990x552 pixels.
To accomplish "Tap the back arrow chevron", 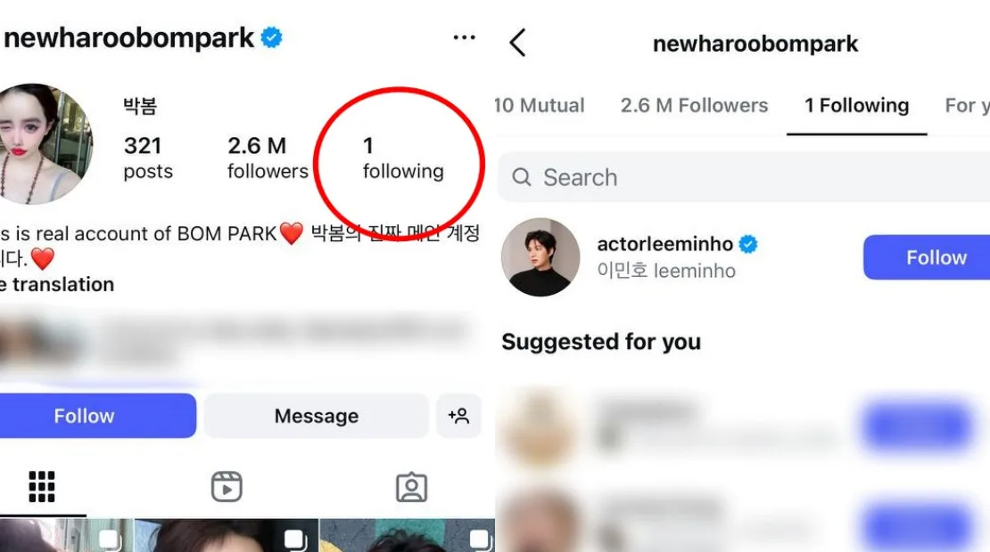I will click(517, 43).
